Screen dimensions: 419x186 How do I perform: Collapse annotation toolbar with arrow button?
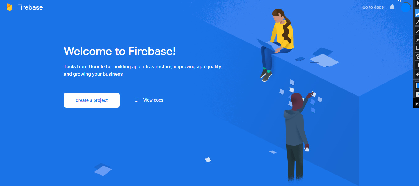pos(417,104)
